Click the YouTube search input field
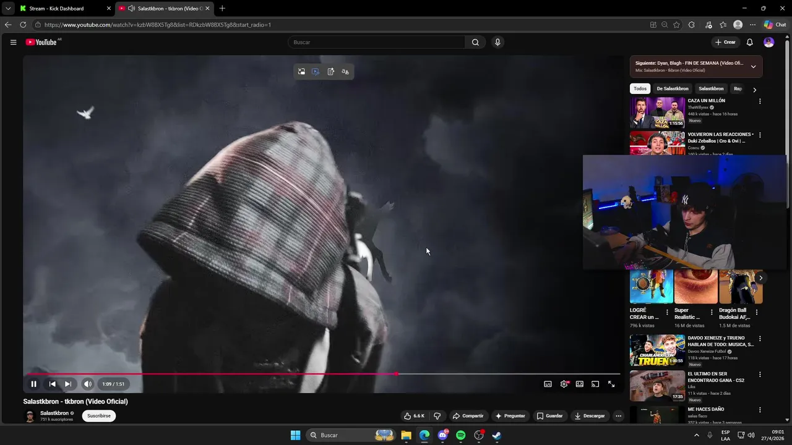 [376, 42]
